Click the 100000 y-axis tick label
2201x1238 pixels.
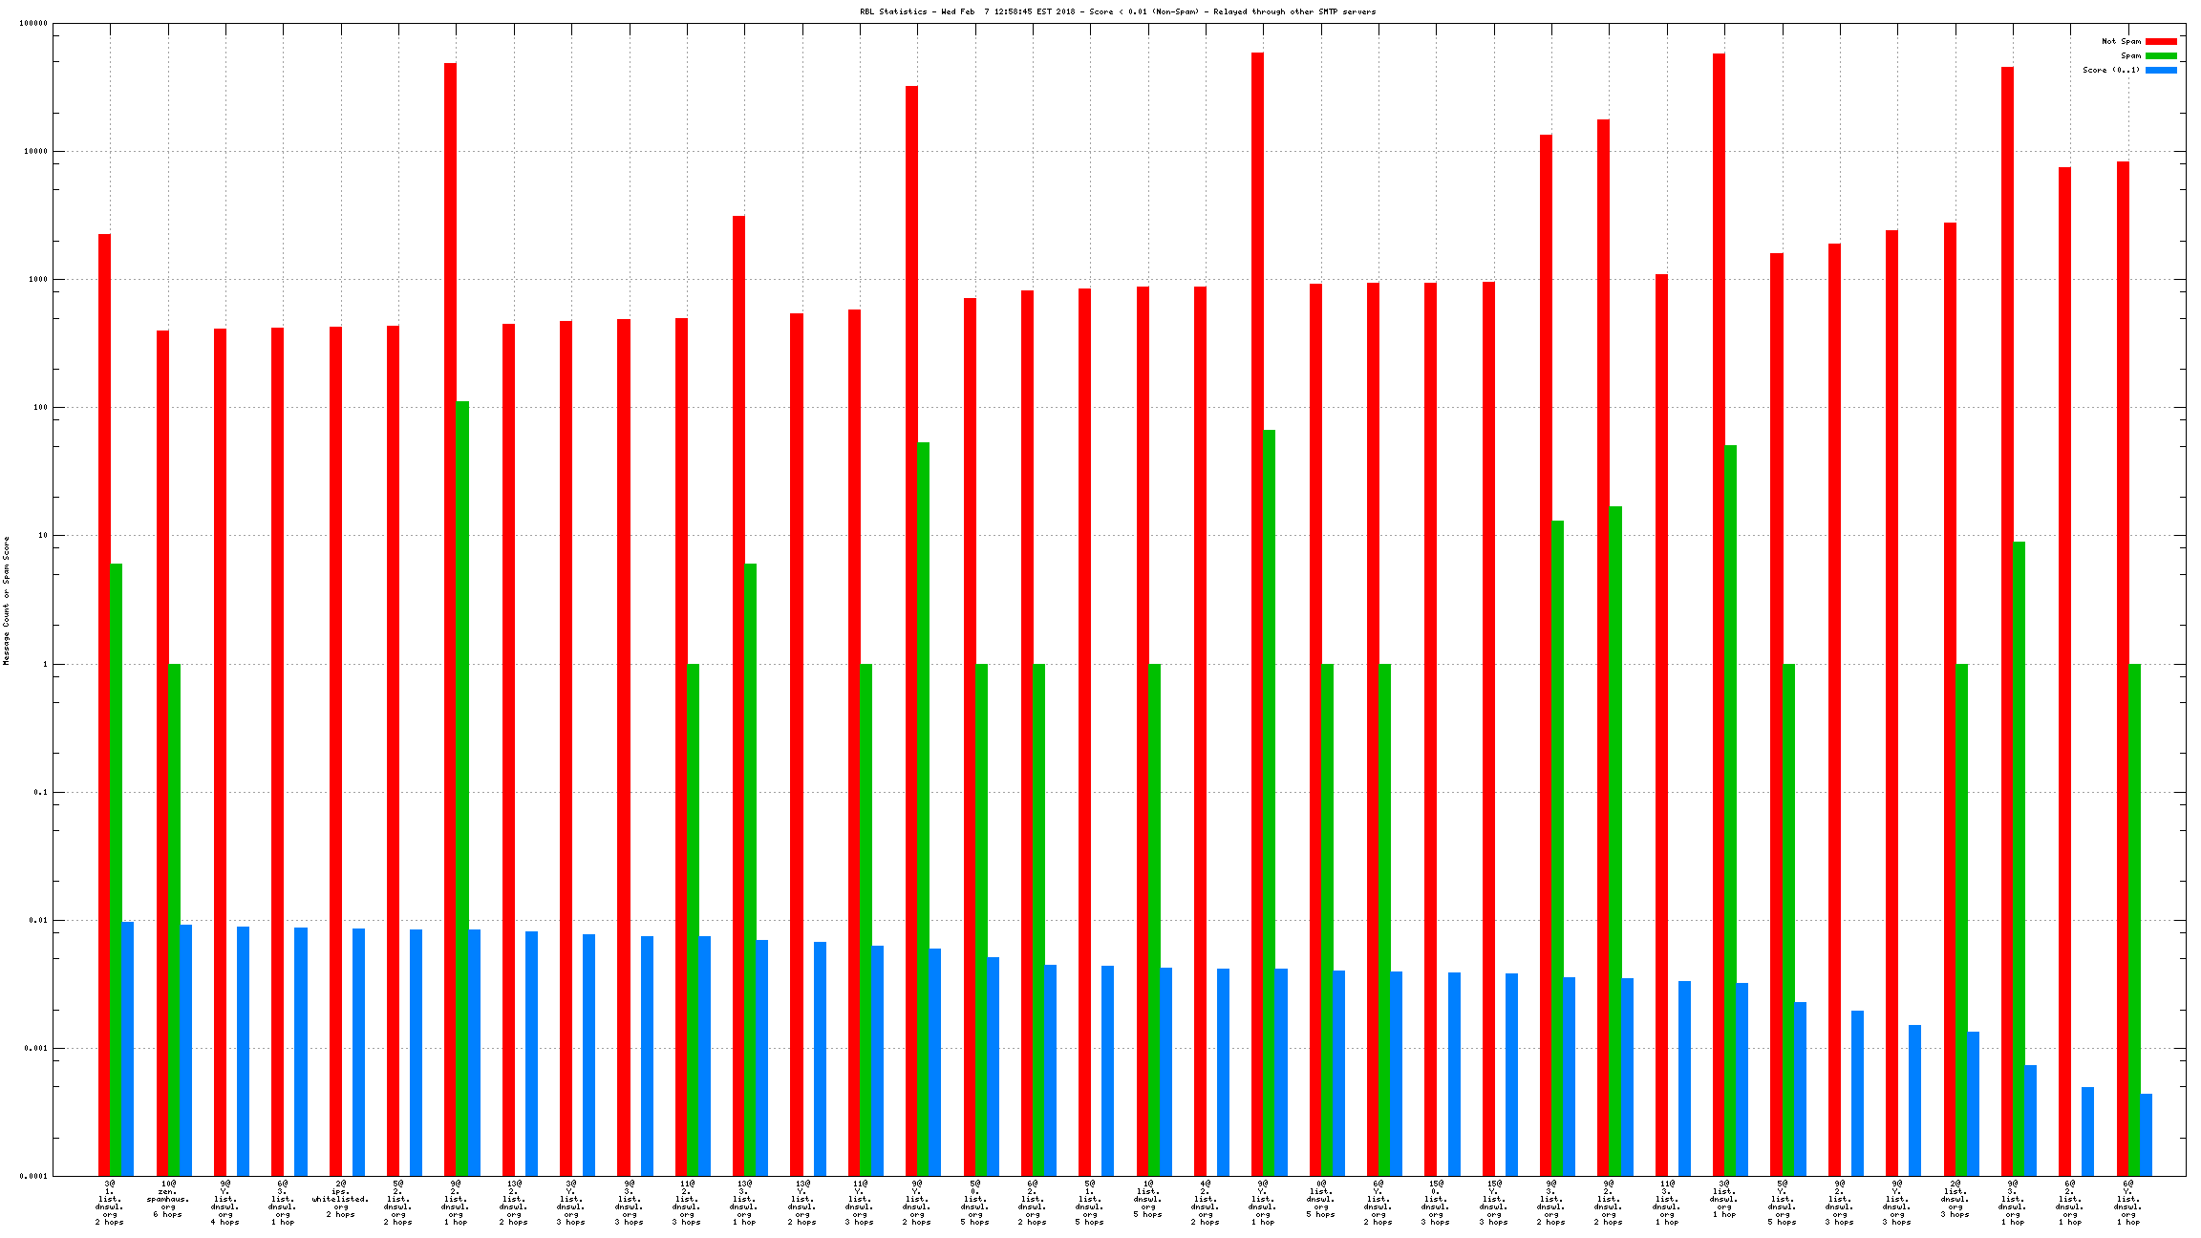click(34, 24)
